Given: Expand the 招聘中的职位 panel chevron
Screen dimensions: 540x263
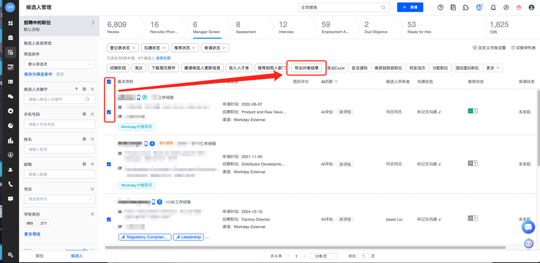Looking at the screenshot, I should coord(93,23).
